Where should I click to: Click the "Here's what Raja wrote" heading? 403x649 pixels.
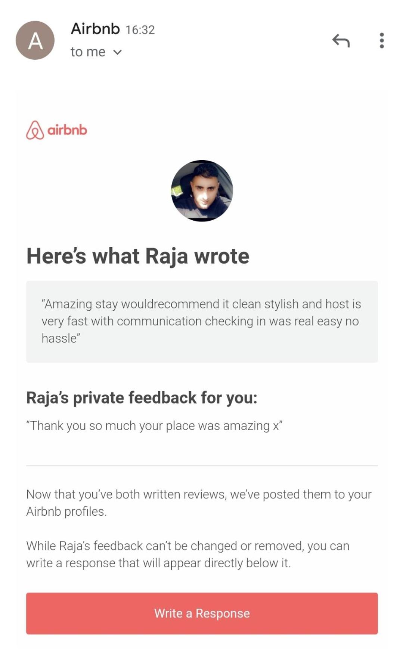138,256
